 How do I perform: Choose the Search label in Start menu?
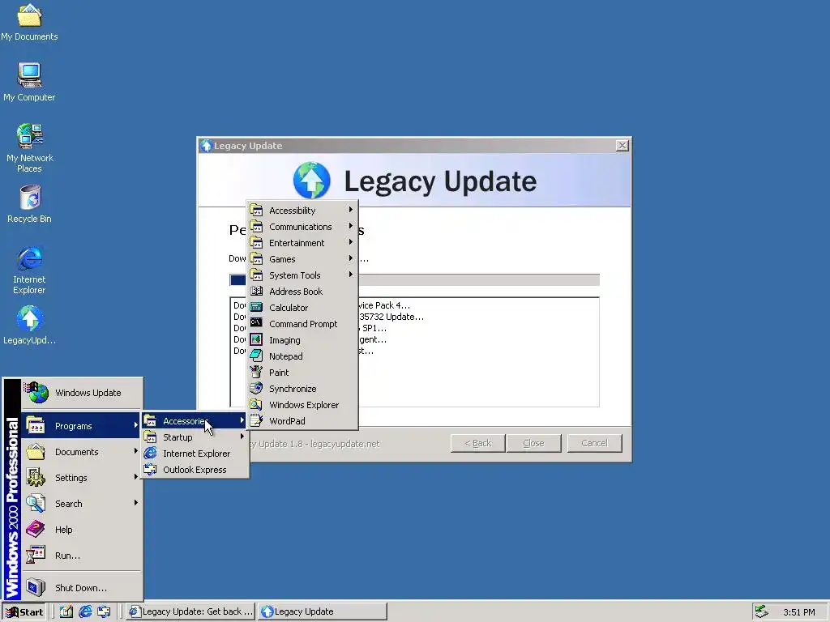point(69,504)
